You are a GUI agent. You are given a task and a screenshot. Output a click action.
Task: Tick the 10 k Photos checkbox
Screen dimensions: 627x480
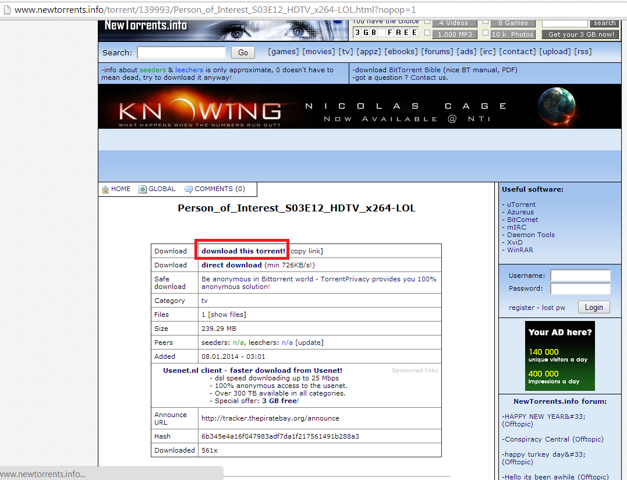tap(486, 33)
